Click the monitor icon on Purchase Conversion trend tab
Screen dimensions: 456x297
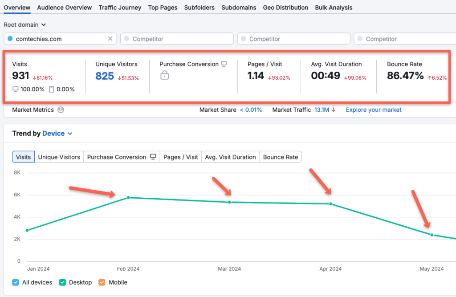tap(153, 157)
